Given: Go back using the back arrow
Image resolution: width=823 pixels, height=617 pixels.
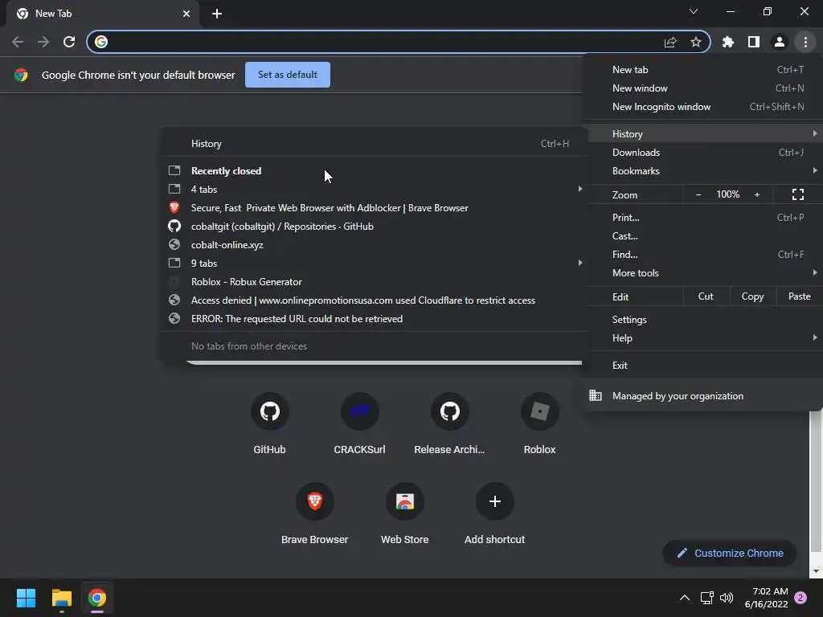Looking at the screenshot, I should pos(18,42).
